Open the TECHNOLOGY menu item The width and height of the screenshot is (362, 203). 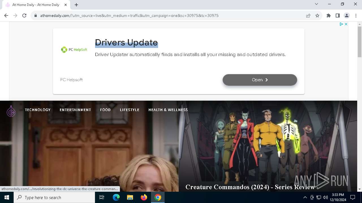(38, 110)
